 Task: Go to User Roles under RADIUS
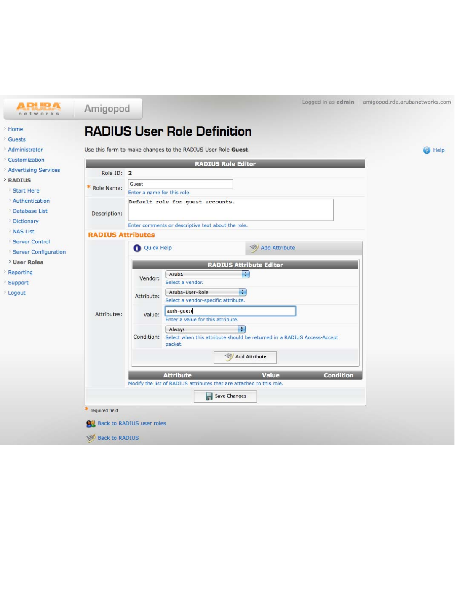click(28, 262)
